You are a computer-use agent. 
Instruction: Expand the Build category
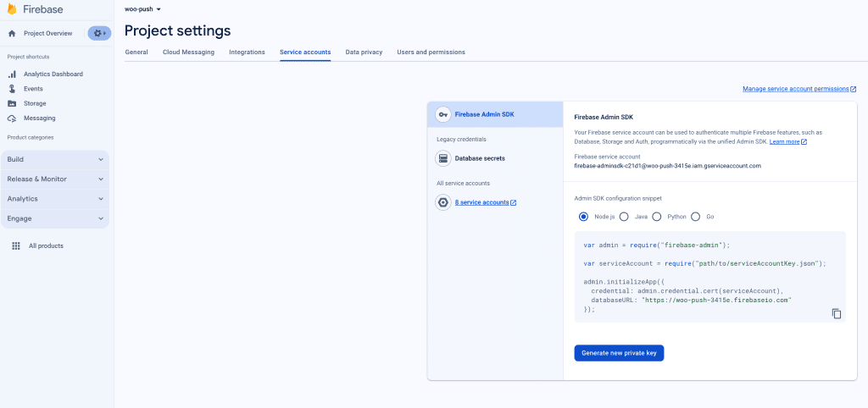(x=55, y=159)
